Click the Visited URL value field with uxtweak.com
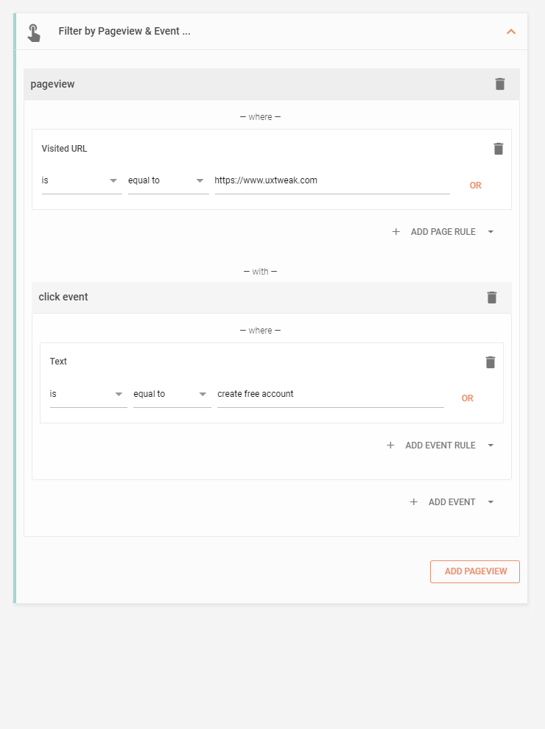545x729 pixels. click(332, 181)
